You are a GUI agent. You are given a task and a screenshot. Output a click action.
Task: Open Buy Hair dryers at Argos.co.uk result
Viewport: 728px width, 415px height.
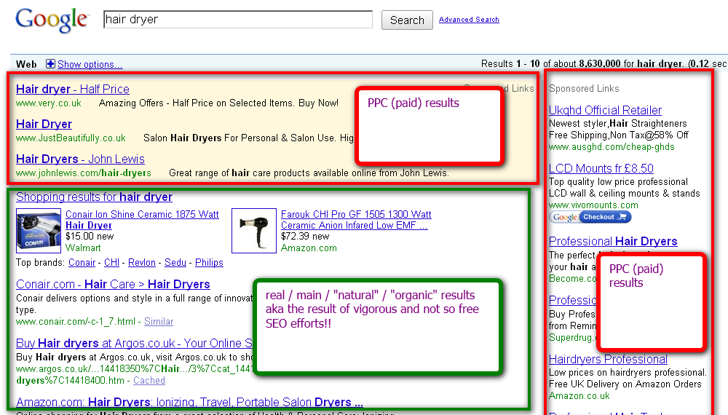coord(134,343)
